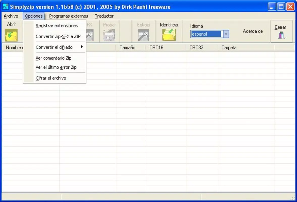This screenshot has width=297, height=202.
Task: Click the Acerca de button
Action: click(253, 31)
